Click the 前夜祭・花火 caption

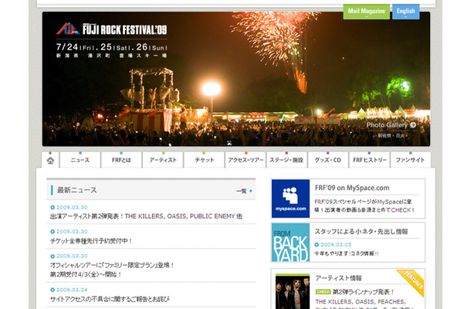point(391,135)
